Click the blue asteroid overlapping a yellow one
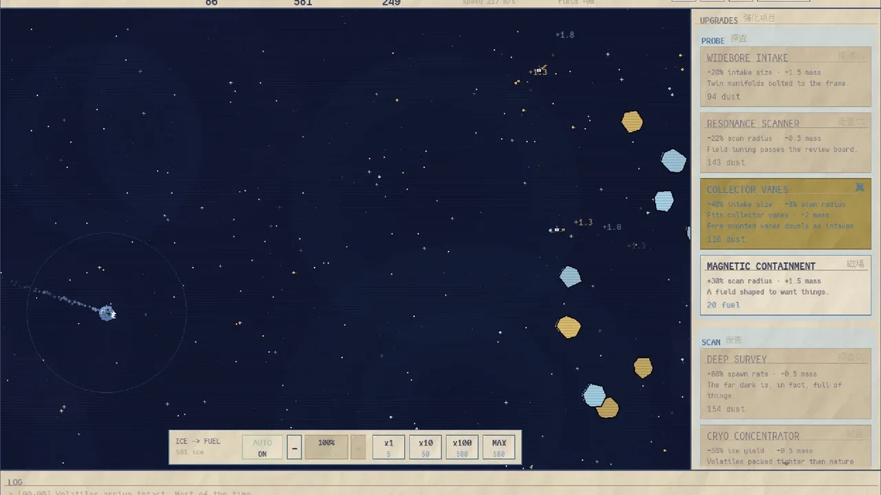Screen dimensions: 881x495 [594, 395]
